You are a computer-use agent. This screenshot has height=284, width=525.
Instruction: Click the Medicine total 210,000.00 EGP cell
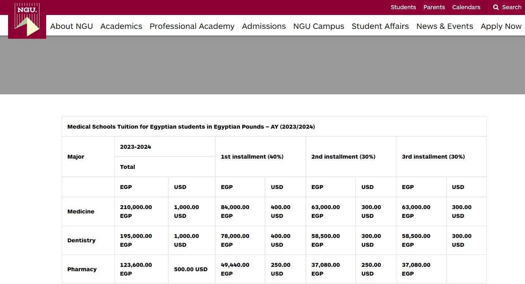[x=136, y=211]
